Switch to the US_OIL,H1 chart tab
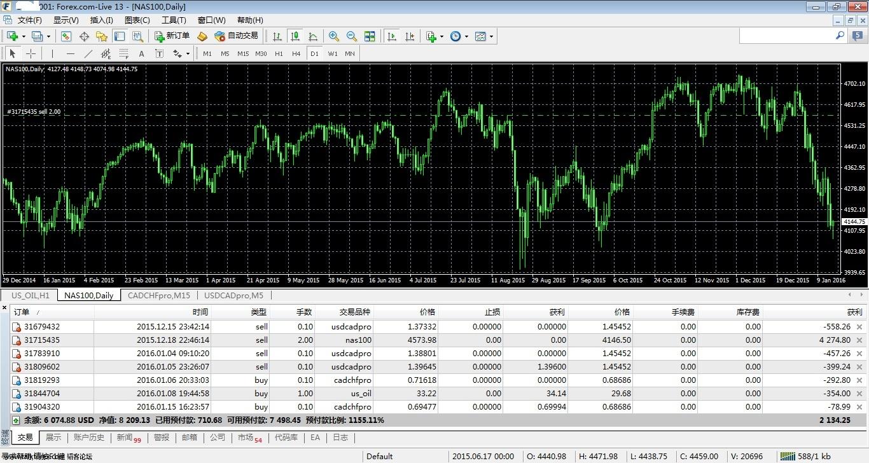This screenshot has height=463, width=869. coord(30,295)
